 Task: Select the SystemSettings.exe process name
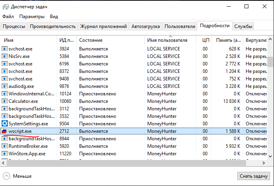[x=28, y=124]
